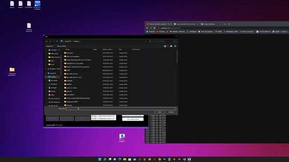This screenshot has width=289, height=162.
Task: Click Chrome back navigation arrow
Action: pyautogui.click(x=147, y=28)
